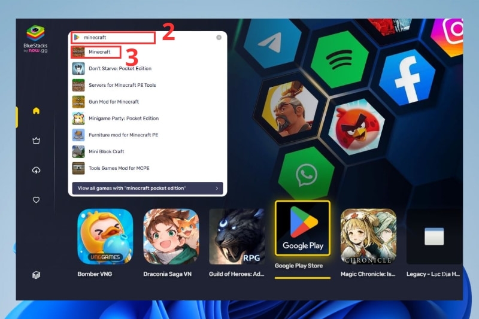The width and height of the screenshot is (479, 319).
Task: Launch Magic Chronicle app
Action: (x=368, y=236)
